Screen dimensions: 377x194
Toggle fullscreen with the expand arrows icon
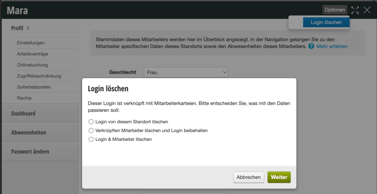355,10
